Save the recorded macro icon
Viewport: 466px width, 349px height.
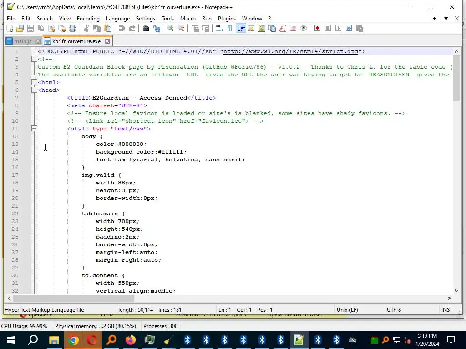click(360, 28)
